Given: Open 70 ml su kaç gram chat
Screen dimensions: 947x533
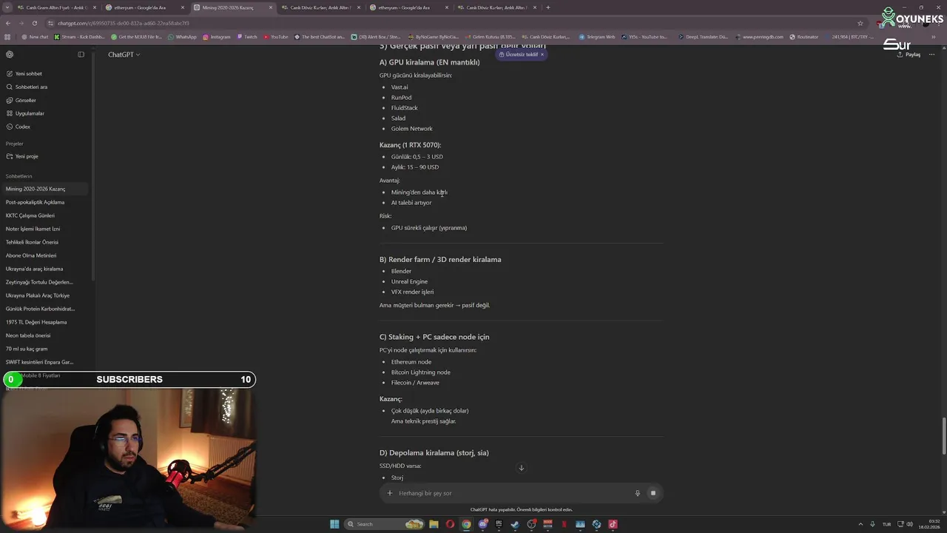Looking at the screenshot, I should tap(44, 349).
